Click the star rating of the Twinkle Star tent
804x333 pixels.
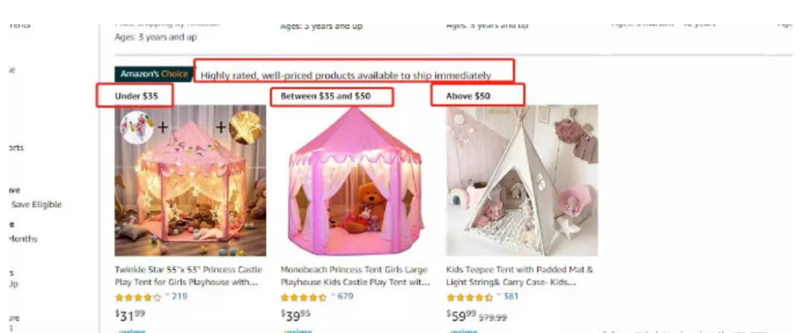pos(138,297)
